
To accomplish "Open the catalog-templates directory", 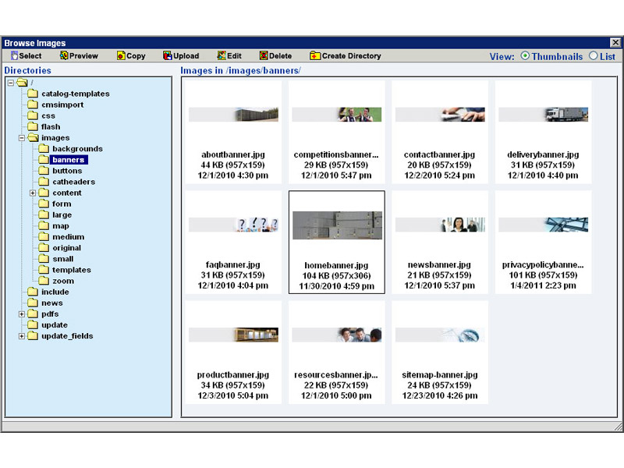I will (x=75, y=94).
